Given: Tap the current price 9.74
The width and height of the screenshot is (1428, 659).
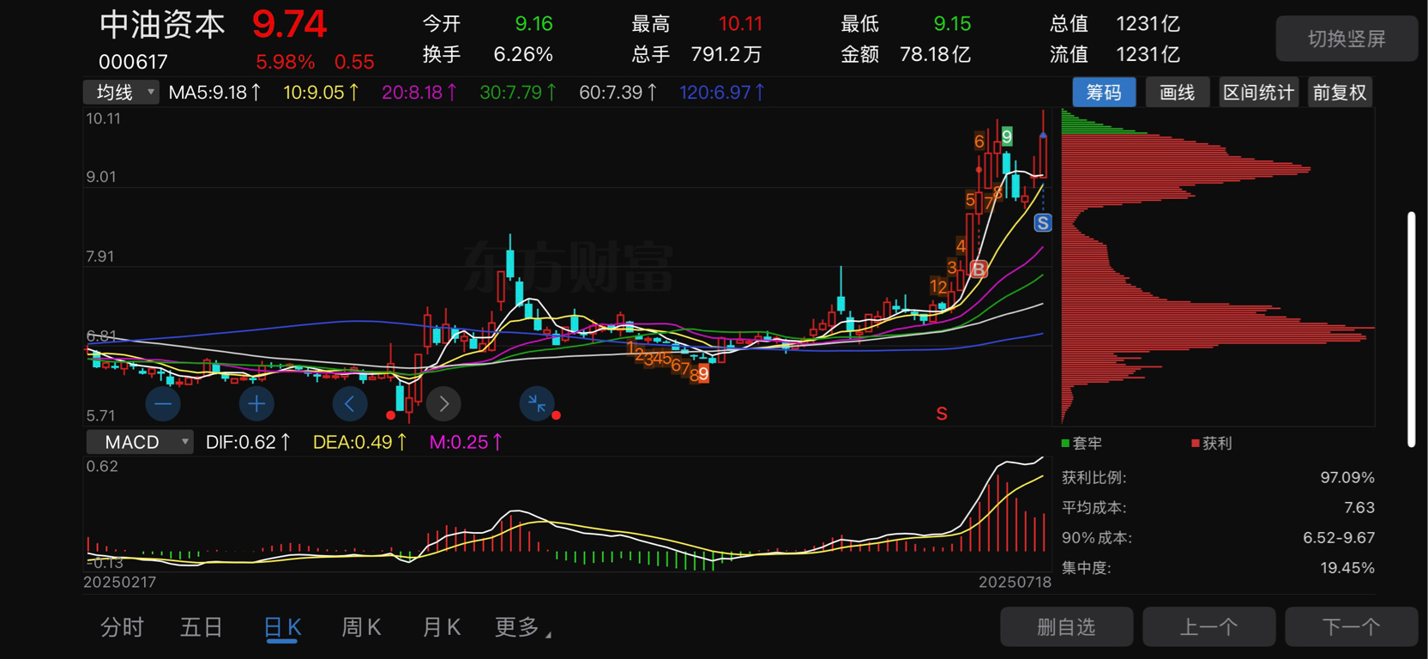Looking at the screenshot, I should [289, 25].
